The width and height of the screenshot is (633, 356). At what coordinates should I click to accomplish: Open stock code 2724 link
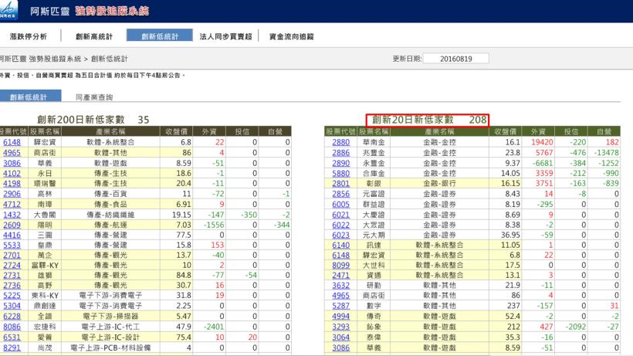(12, 265)
